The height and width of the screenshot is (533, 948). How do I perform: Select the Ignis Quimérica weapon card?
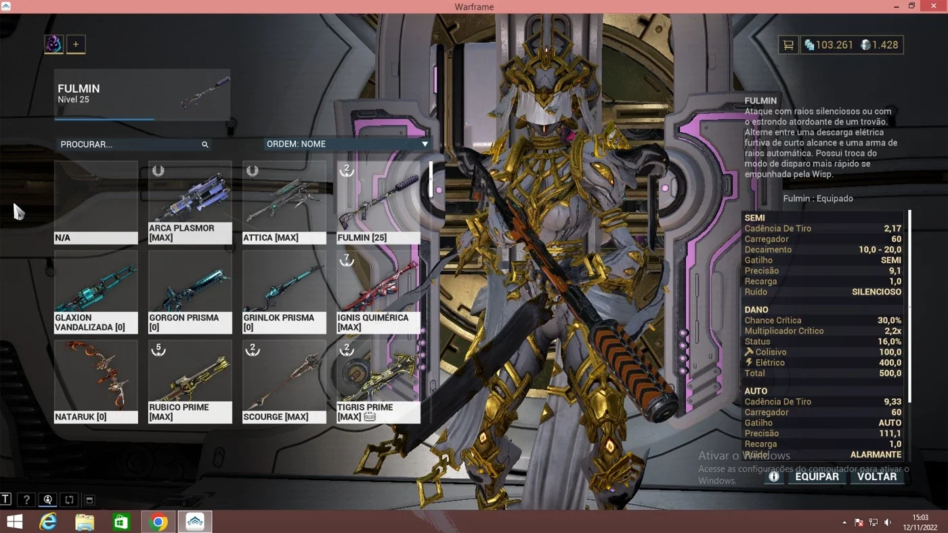tap(379, 292)
